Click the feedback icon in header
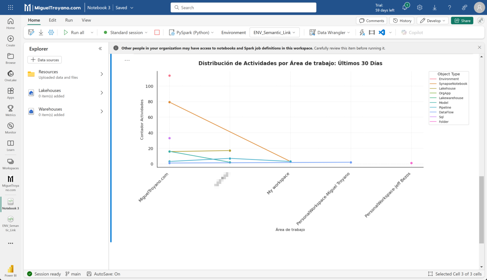Viewport: 487px width, 280px height. [464, 8]
